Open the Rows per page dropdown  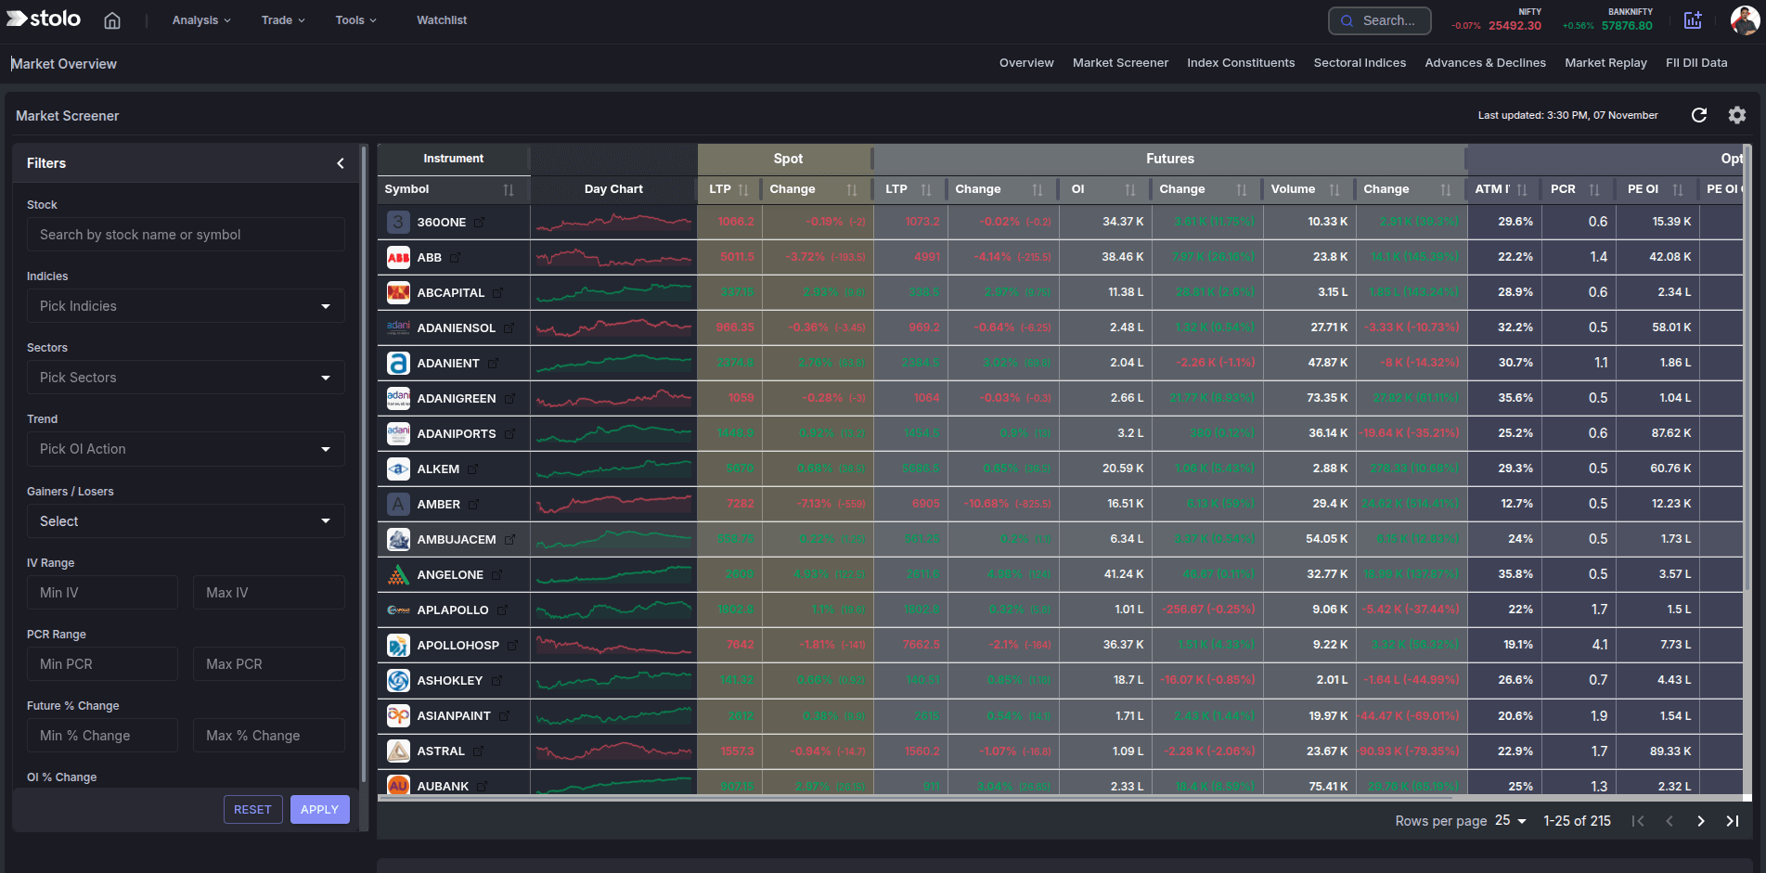[1511, 821]
